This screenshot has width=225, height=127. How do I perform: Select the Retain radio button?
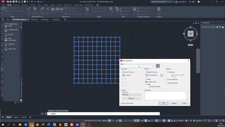146,79
